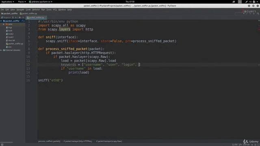Click collapse-all icon in Project panel header
Screen dimensions: 260x146
tap(16, 17)
